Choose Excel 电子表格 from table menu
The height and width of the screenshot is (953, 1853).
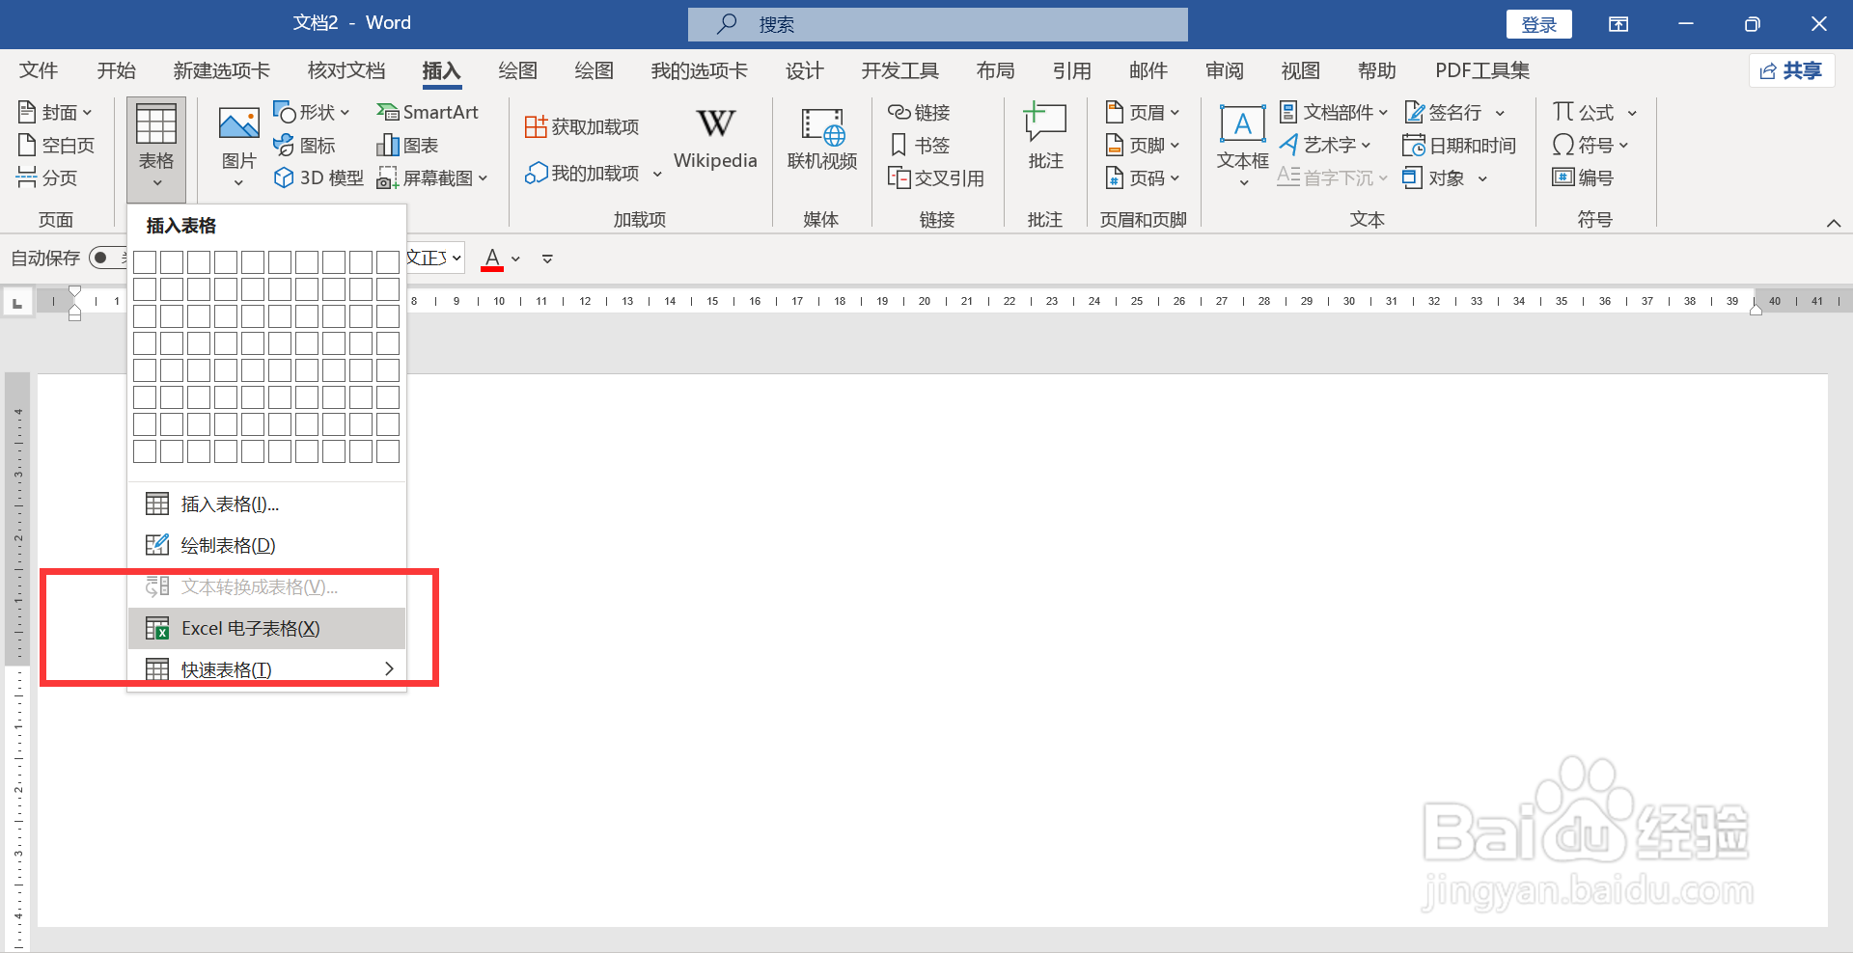pos(266,629)
